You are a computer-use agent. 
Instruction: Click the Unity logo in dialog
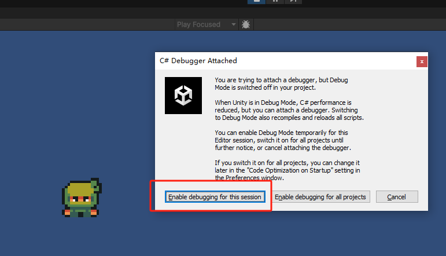point(183,94)
